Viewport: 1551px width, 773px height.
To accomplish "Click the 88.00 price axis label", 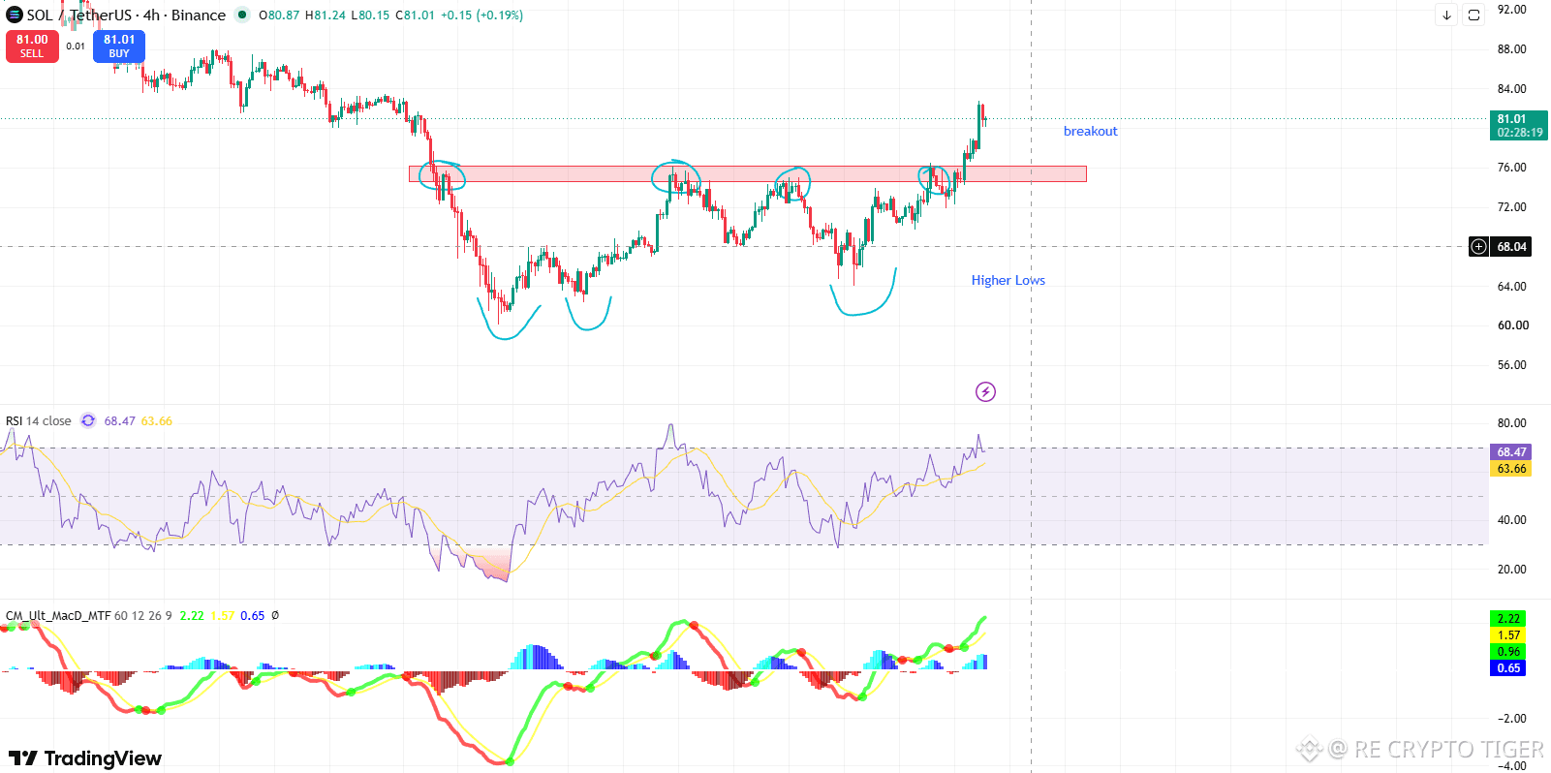I will pyautogui.click(x=1511, y=49).
